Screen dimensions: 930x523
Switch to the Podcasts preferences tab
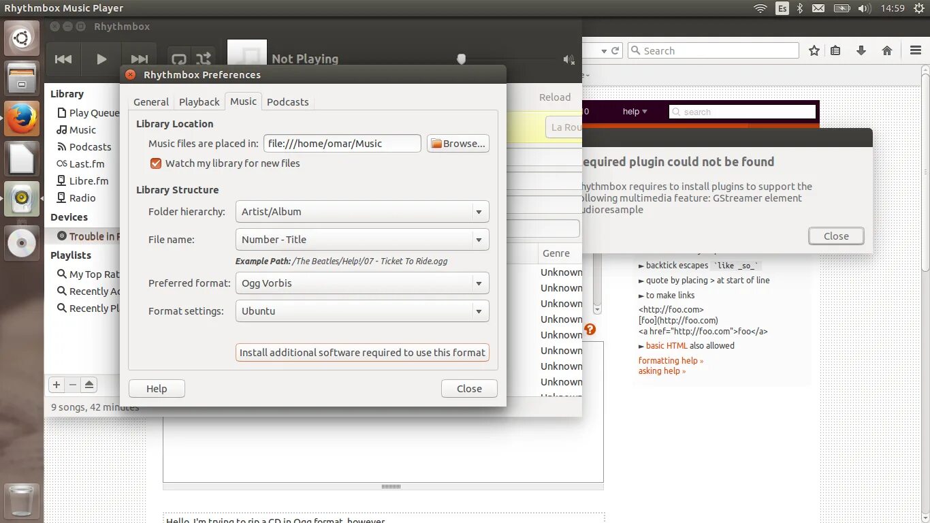(x=287, y=102)
